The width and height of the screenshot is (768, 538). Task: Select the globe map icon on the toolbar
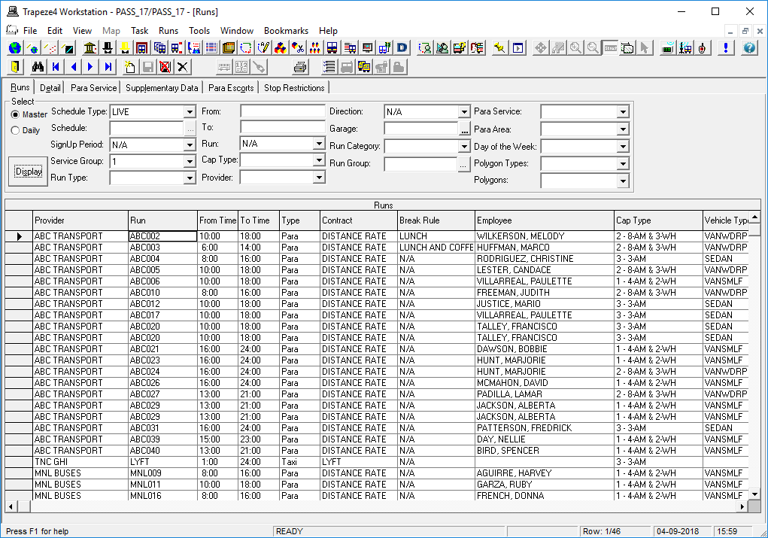[x=14, y=47]
